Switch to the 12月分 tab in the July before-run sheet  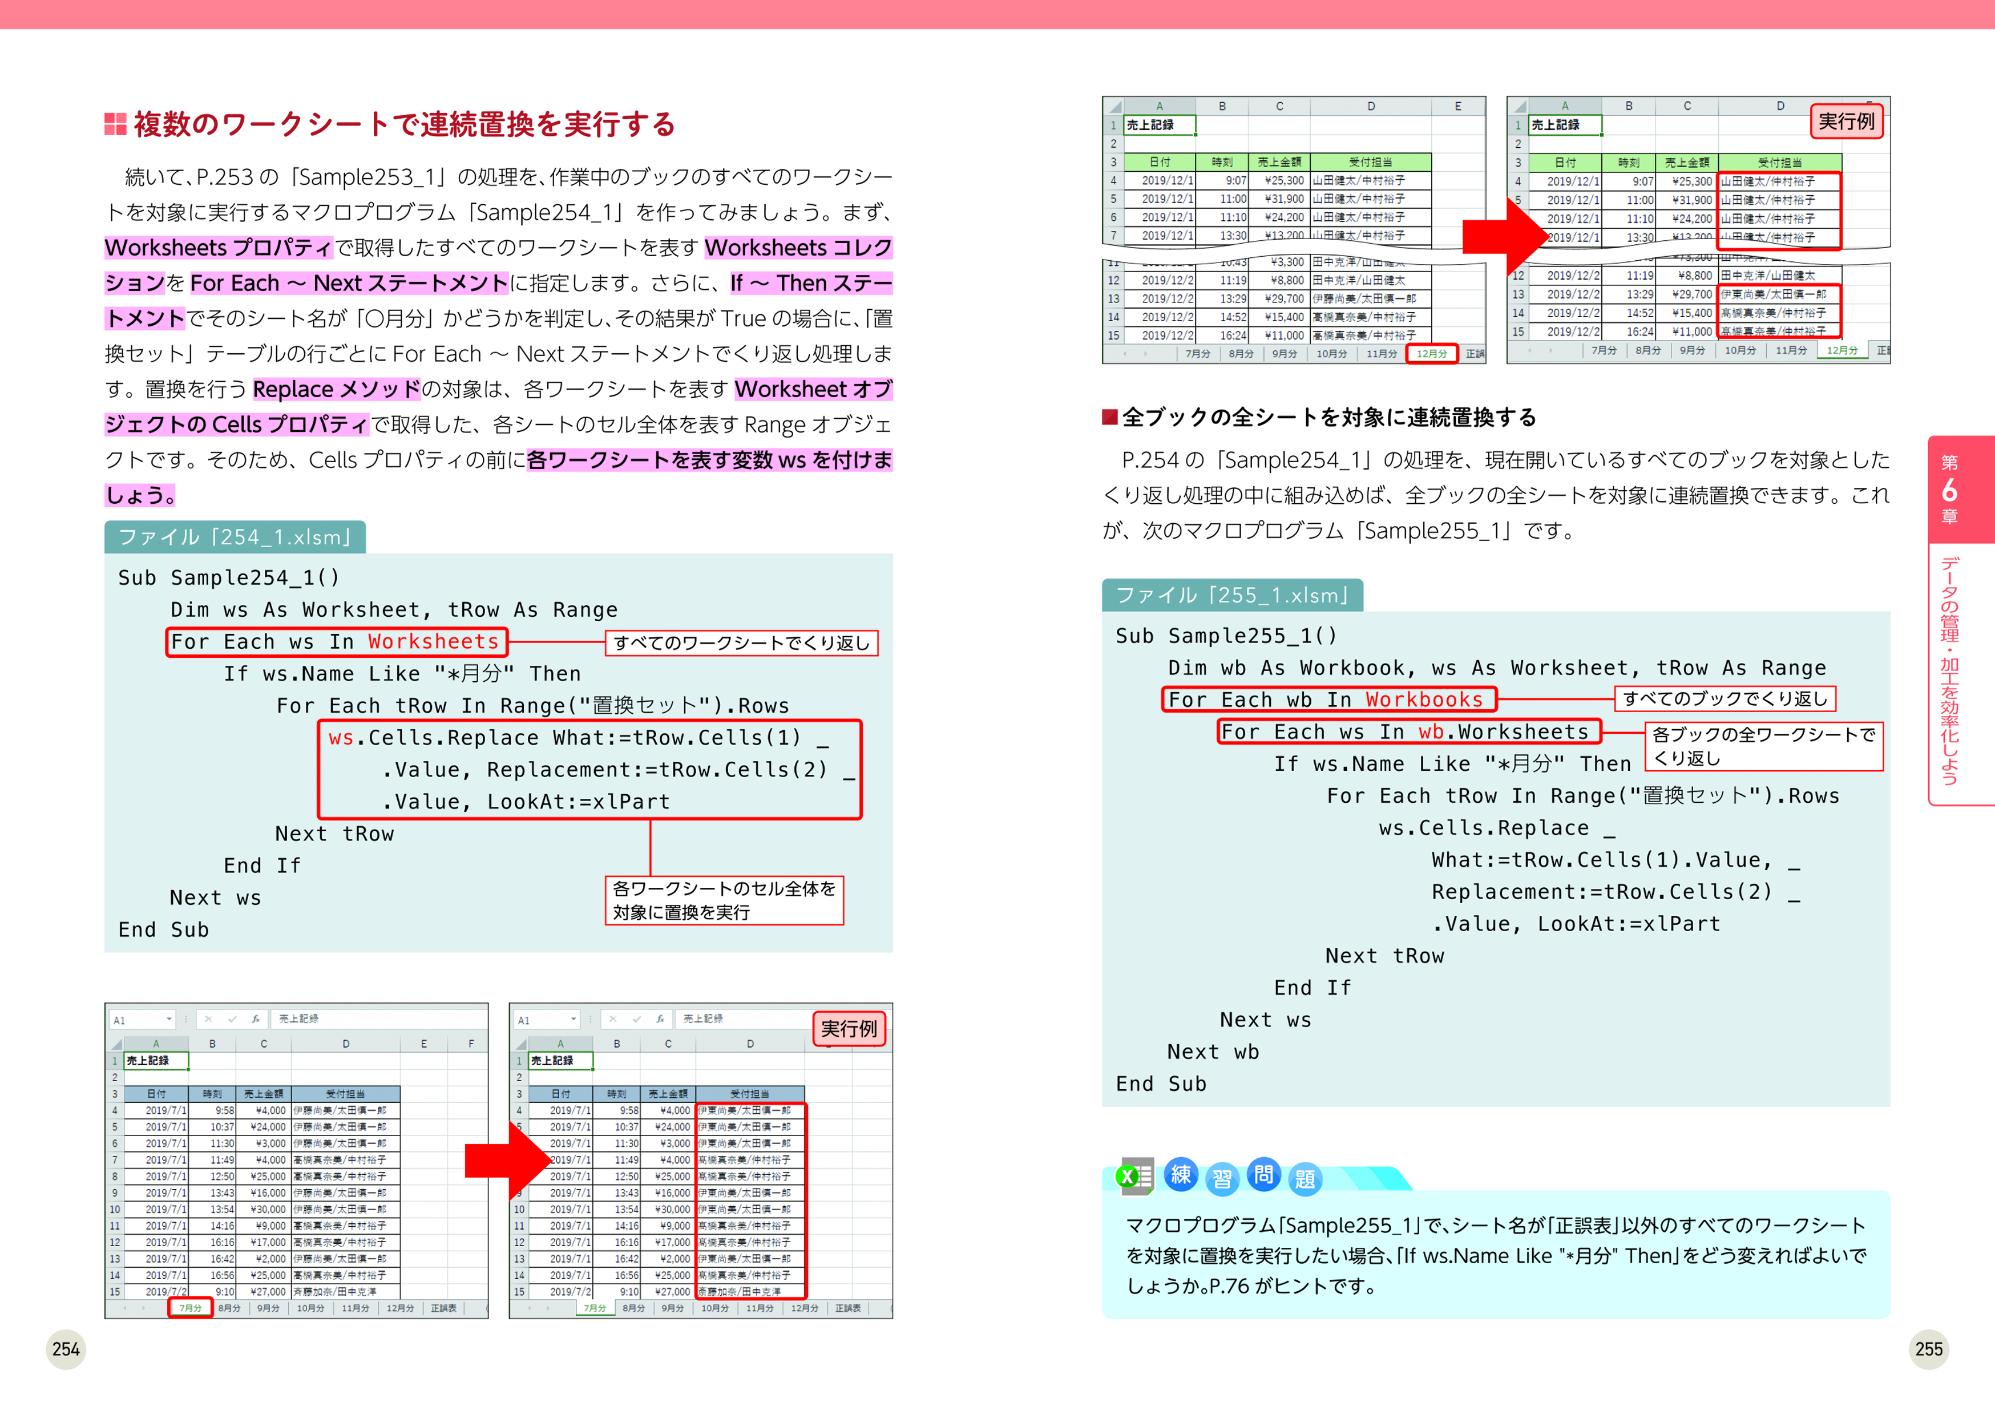click(x=400, y=1308)
